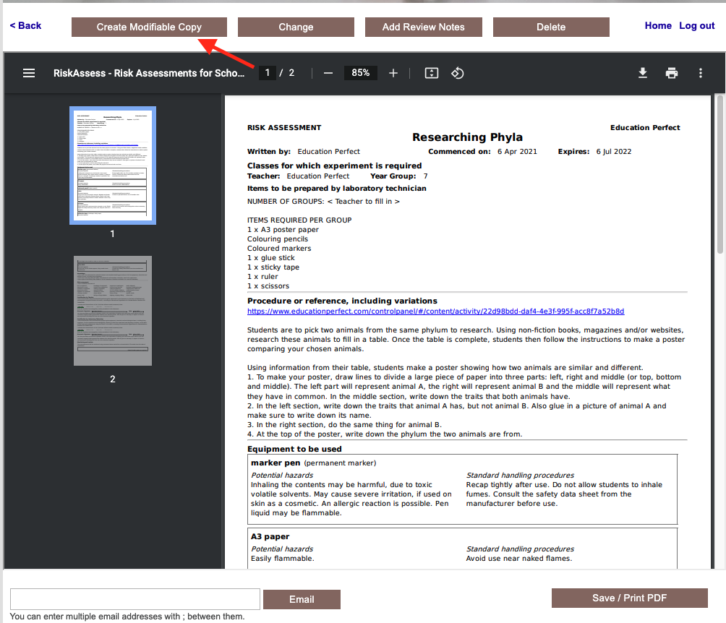
Task: Rotate the document counterclockwise
Action: click(458, 73)
